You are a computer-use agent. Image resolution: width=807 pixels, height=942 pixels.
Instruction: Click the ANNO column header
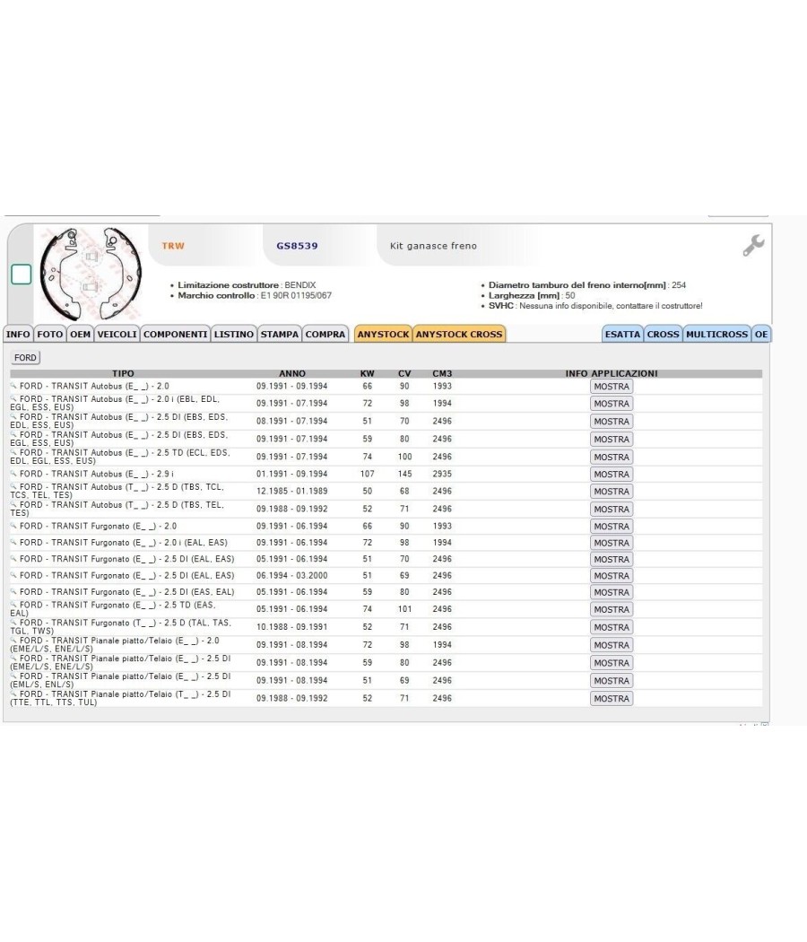pyautogui.click(x=292, y=374)
